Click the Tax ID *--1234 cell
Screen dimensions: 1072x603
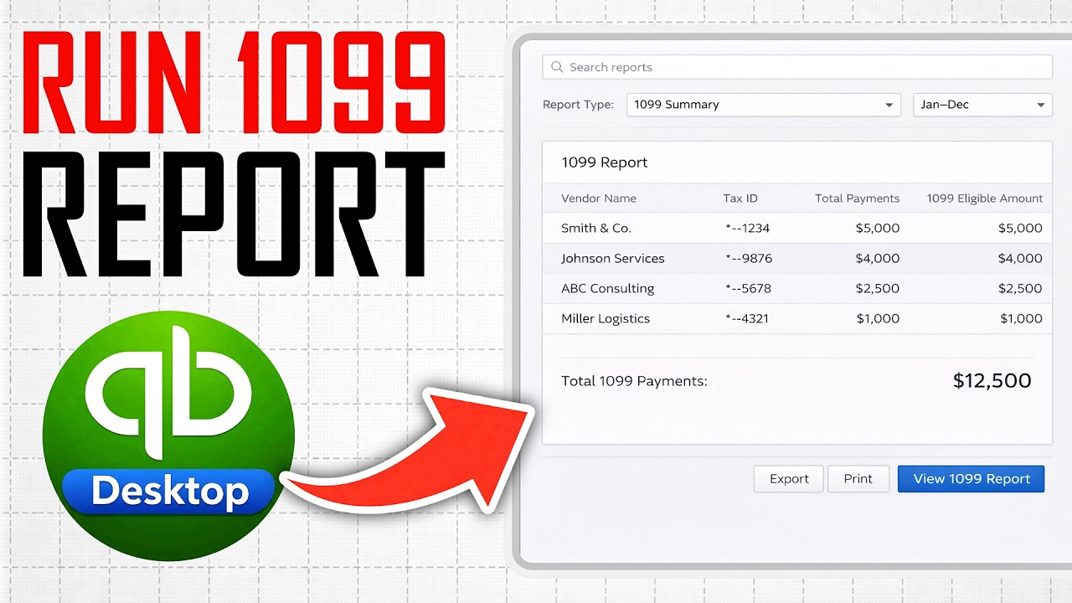point(748,228)
